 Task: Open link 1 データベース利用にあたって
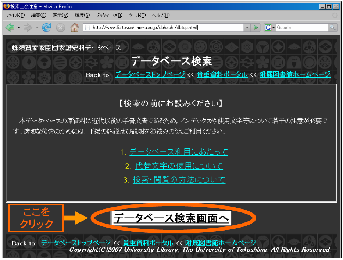tap(179, 152)
